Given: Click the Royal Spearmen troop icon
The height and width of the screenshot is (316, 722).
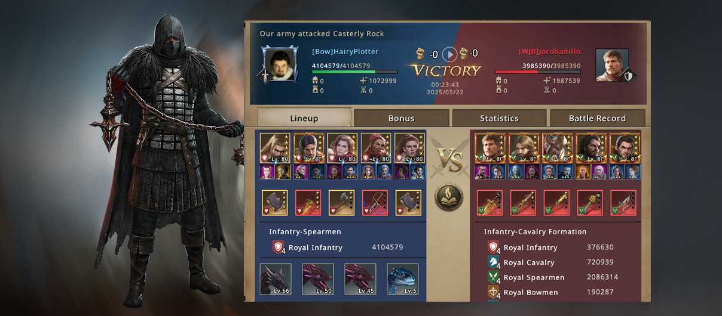Looking at the screenshot, I should tap(493, 277).
